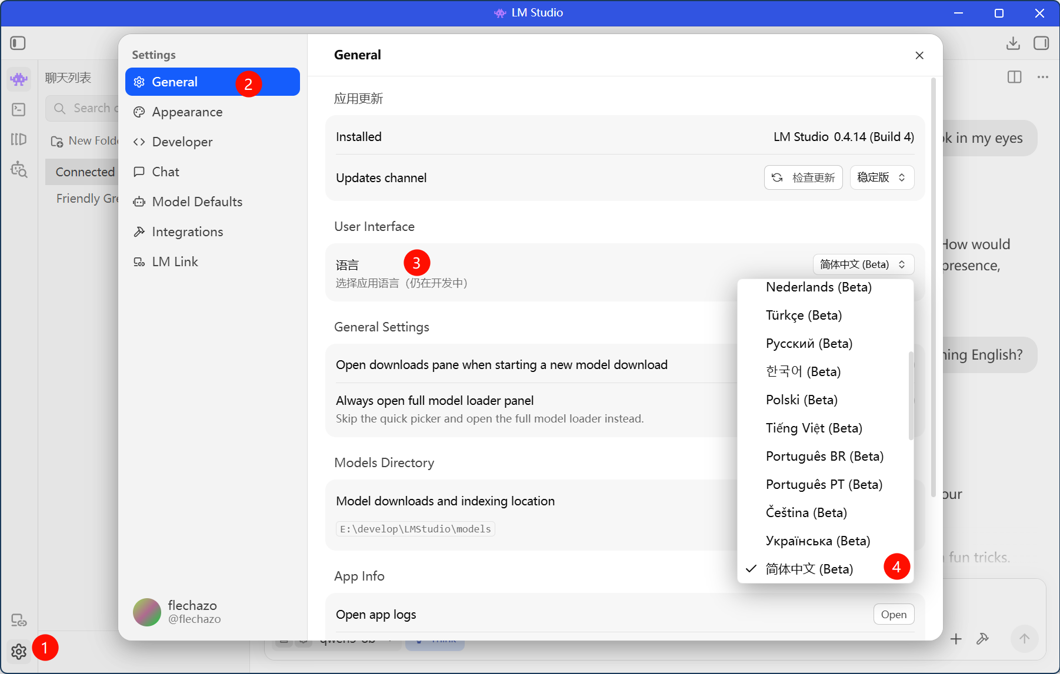The height and width of the screenshot is (674, 1060).
Task: Click the E:\develop\LMStudio\models path
Action: pos(415,529)
